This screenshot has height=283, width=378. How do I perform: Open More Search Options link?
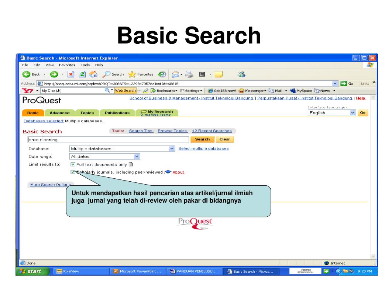[50, 185]
